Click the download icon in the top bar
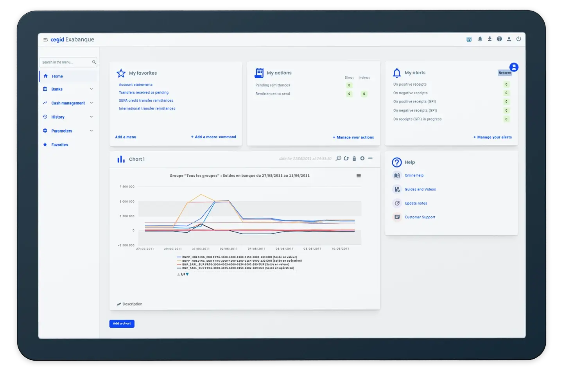Viewport: 563px width, 372px height. [489, 39]
